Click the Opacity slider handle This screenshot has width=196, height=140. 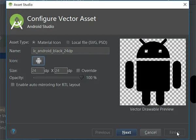[81, 77]
